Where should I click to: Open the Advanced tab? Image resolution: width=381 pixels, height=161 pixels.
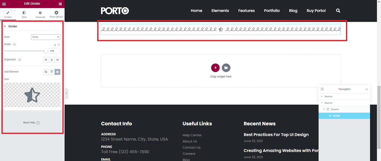click(40, 15)
